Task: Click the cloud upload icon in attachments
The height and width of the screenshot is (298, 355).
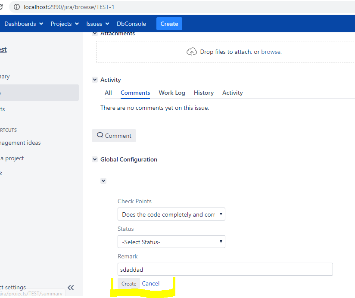Action: coord(192,52)
